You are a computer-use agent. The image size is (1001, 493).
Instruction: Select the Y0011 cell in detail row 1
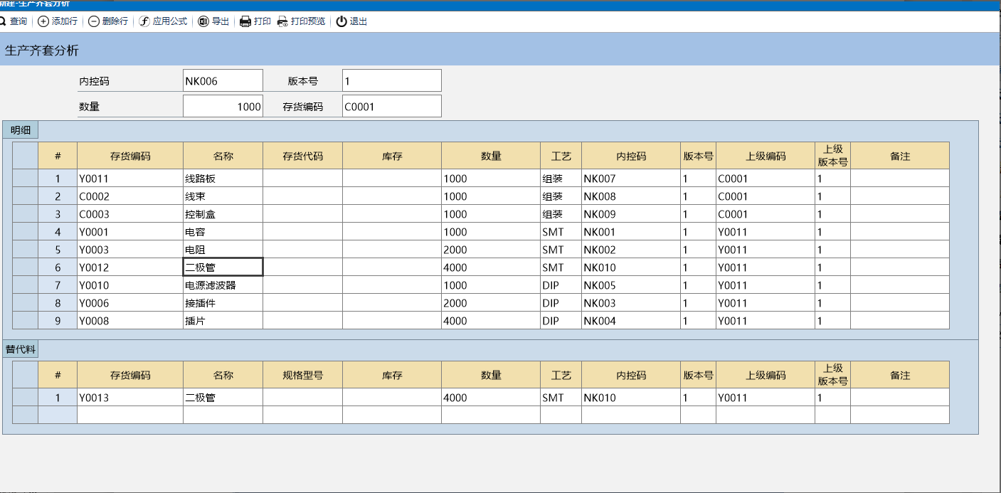click(129, 179)
